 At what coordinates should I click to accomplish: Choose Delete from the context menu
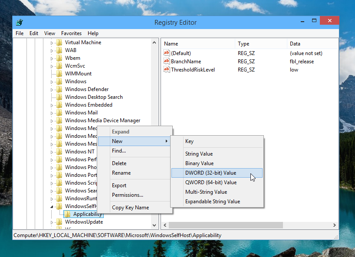coord(134,163)
